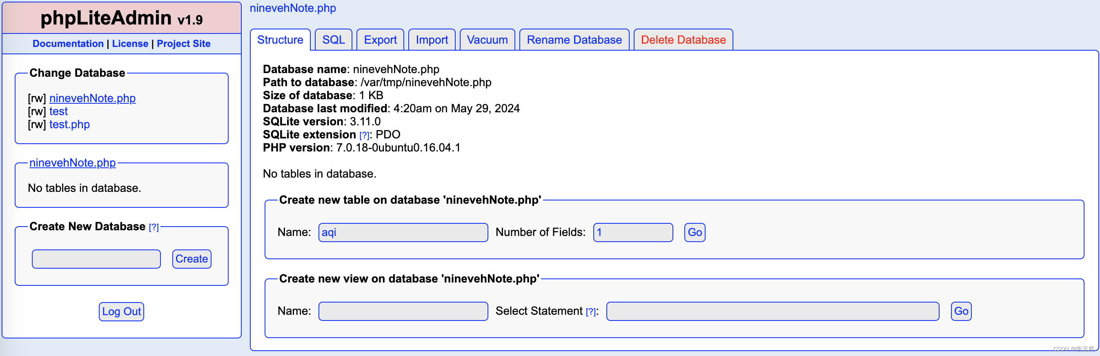Focus the new view Name field

coord(403,311)
